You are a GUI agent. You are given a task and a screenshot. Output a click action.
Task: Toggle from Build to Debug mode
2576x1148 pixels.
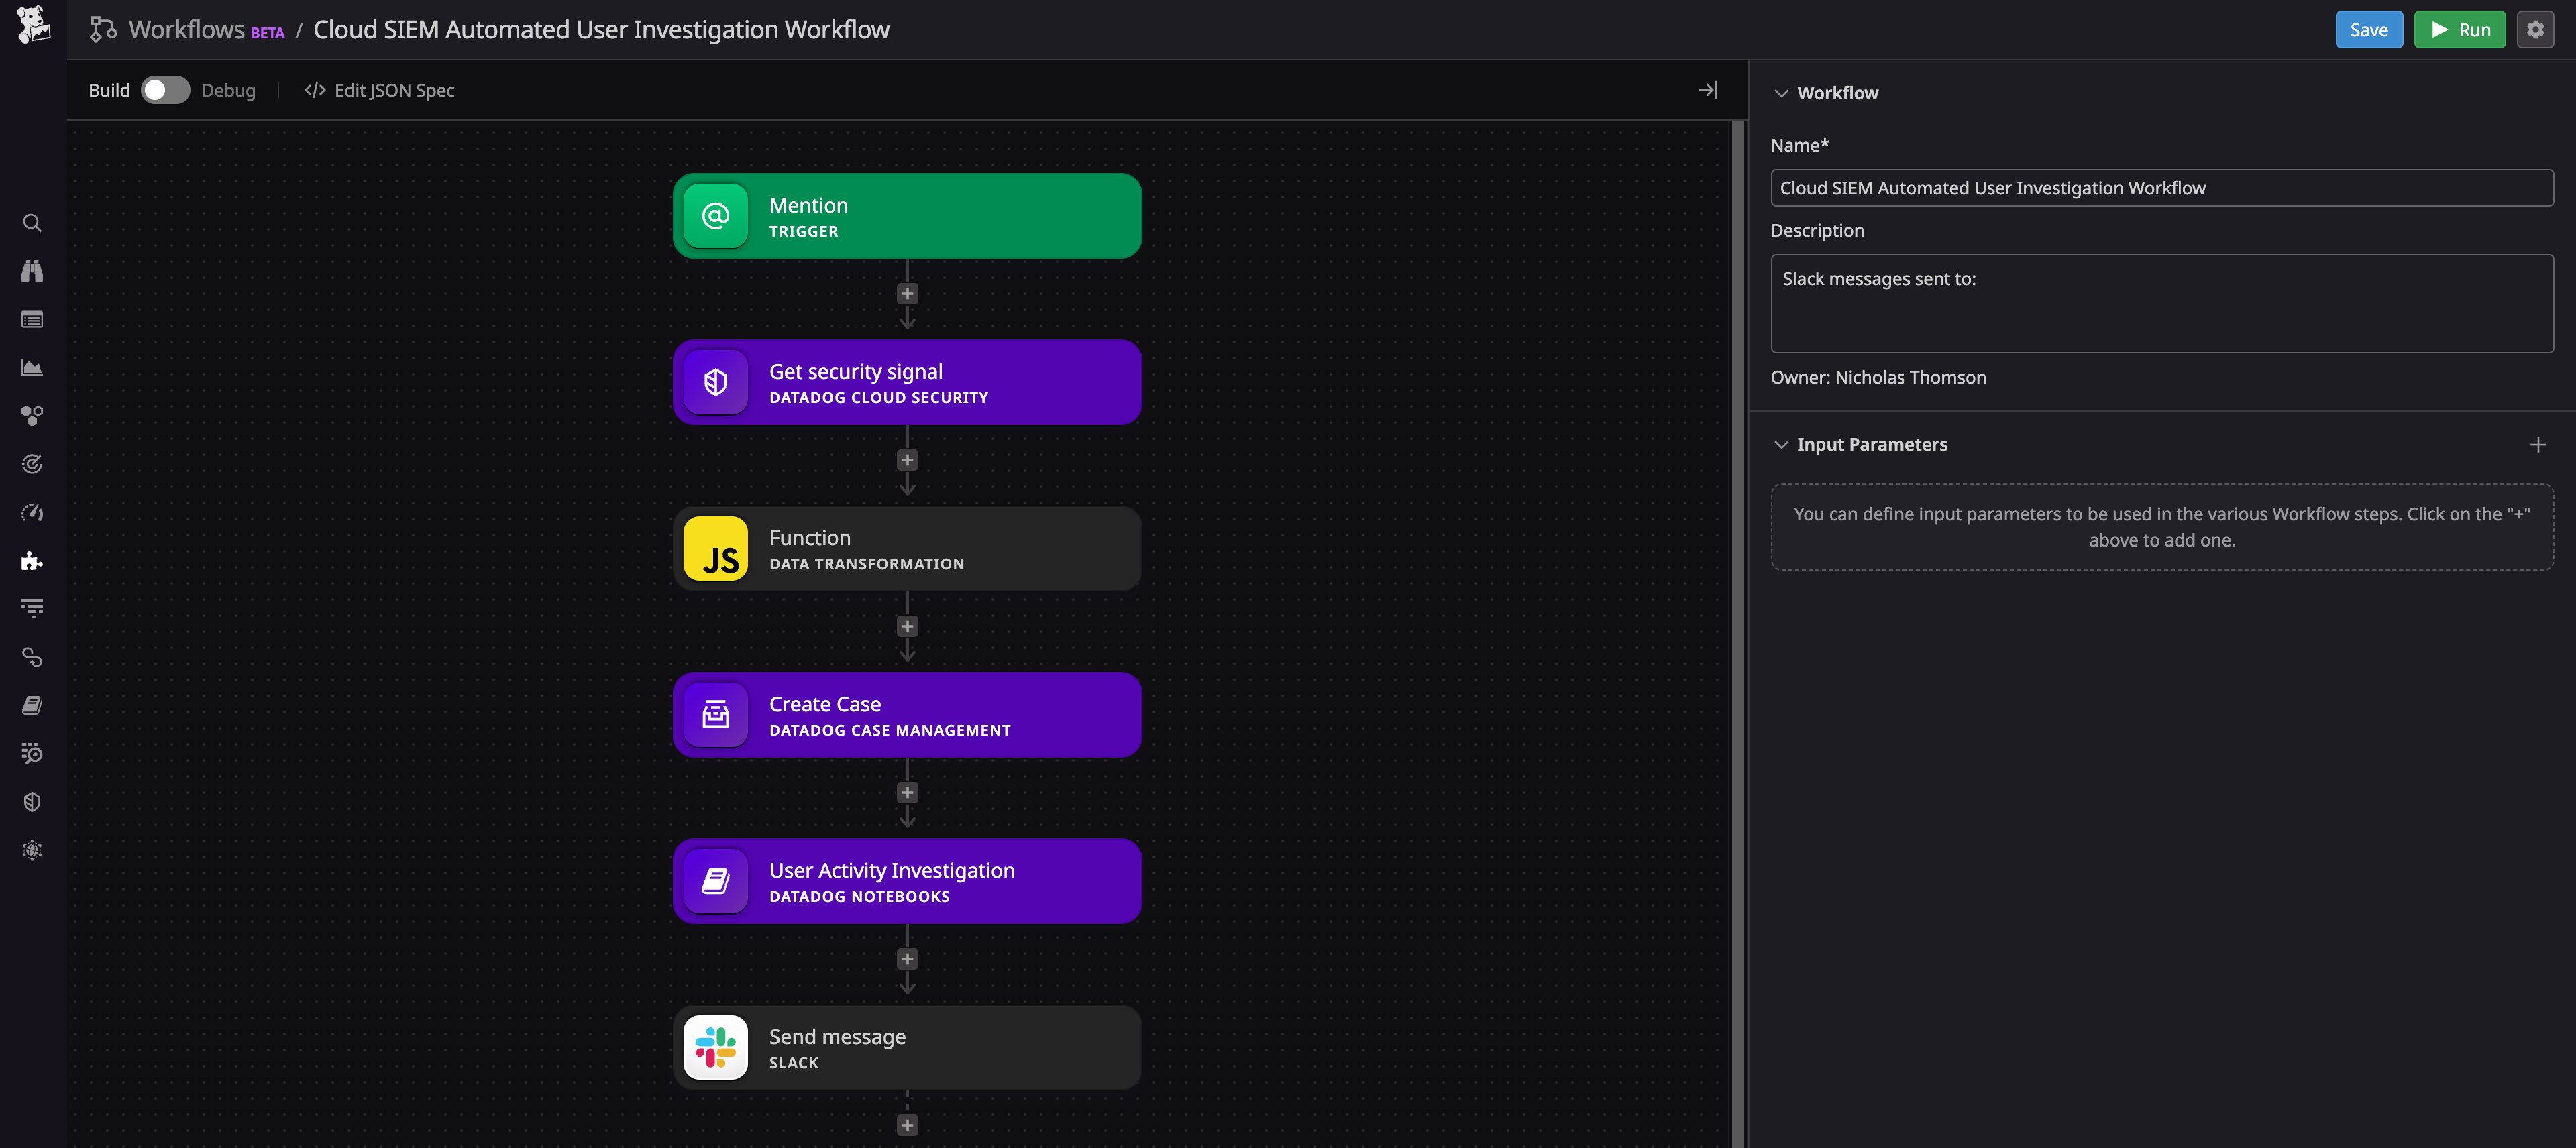coord(165,90)
